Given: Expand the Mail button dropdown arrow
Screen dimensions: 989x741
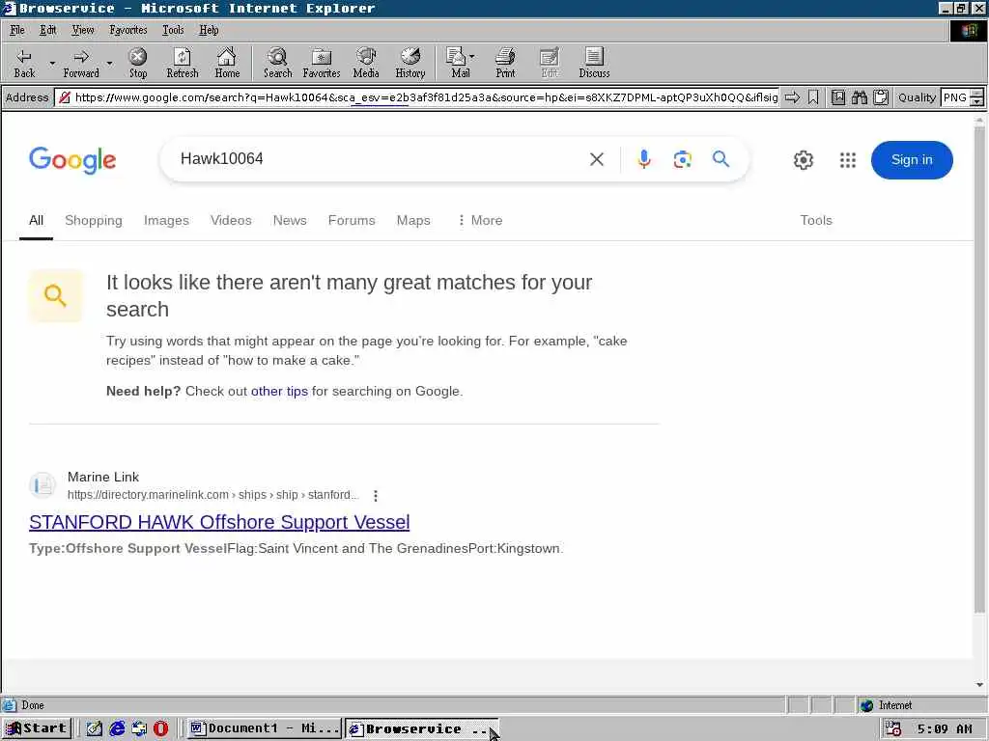Looking at the screenshot, I should (x=472, y=57).
